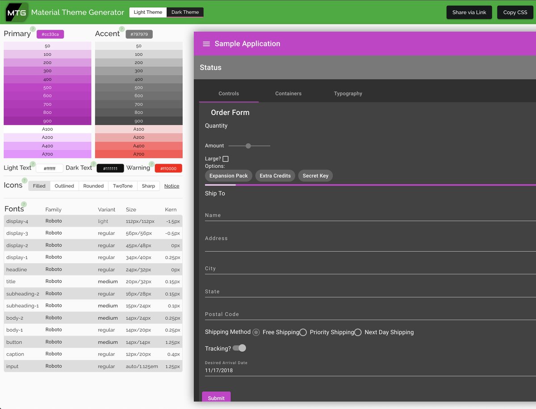Click the Postal Code input field
The image size is (536, 409).
point(370,314)
